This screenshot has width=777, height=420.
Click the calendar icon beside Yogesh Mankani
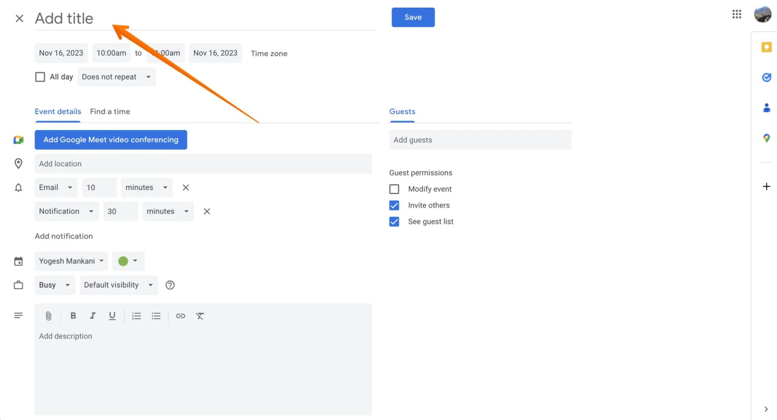point(18,261)
